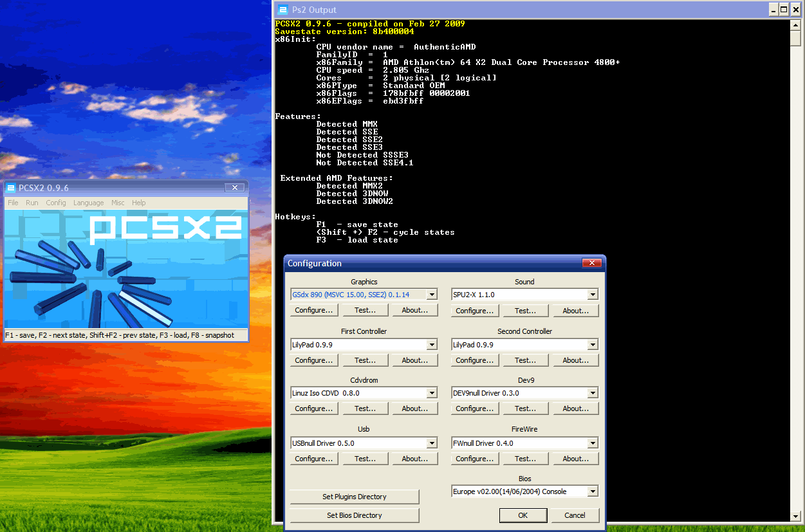
Task: Configure the Second Controller plugin
Action: (475, 360)
